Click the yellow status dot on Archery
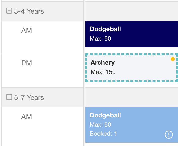Image resolution: width=178 pixels, height=146 pixels. coord(173,59)
